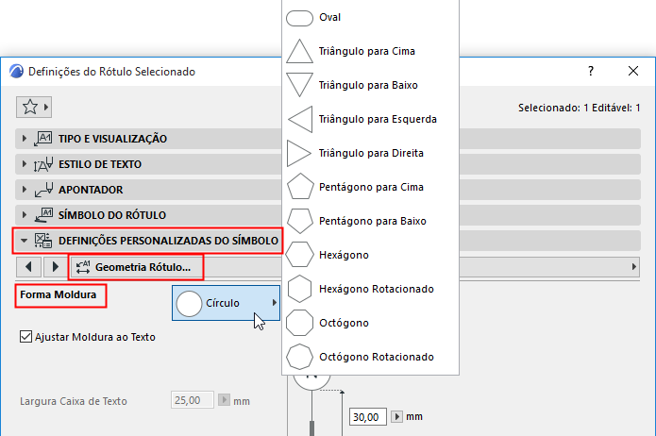Edit the 30,00 mm value field

coord(368,417)
